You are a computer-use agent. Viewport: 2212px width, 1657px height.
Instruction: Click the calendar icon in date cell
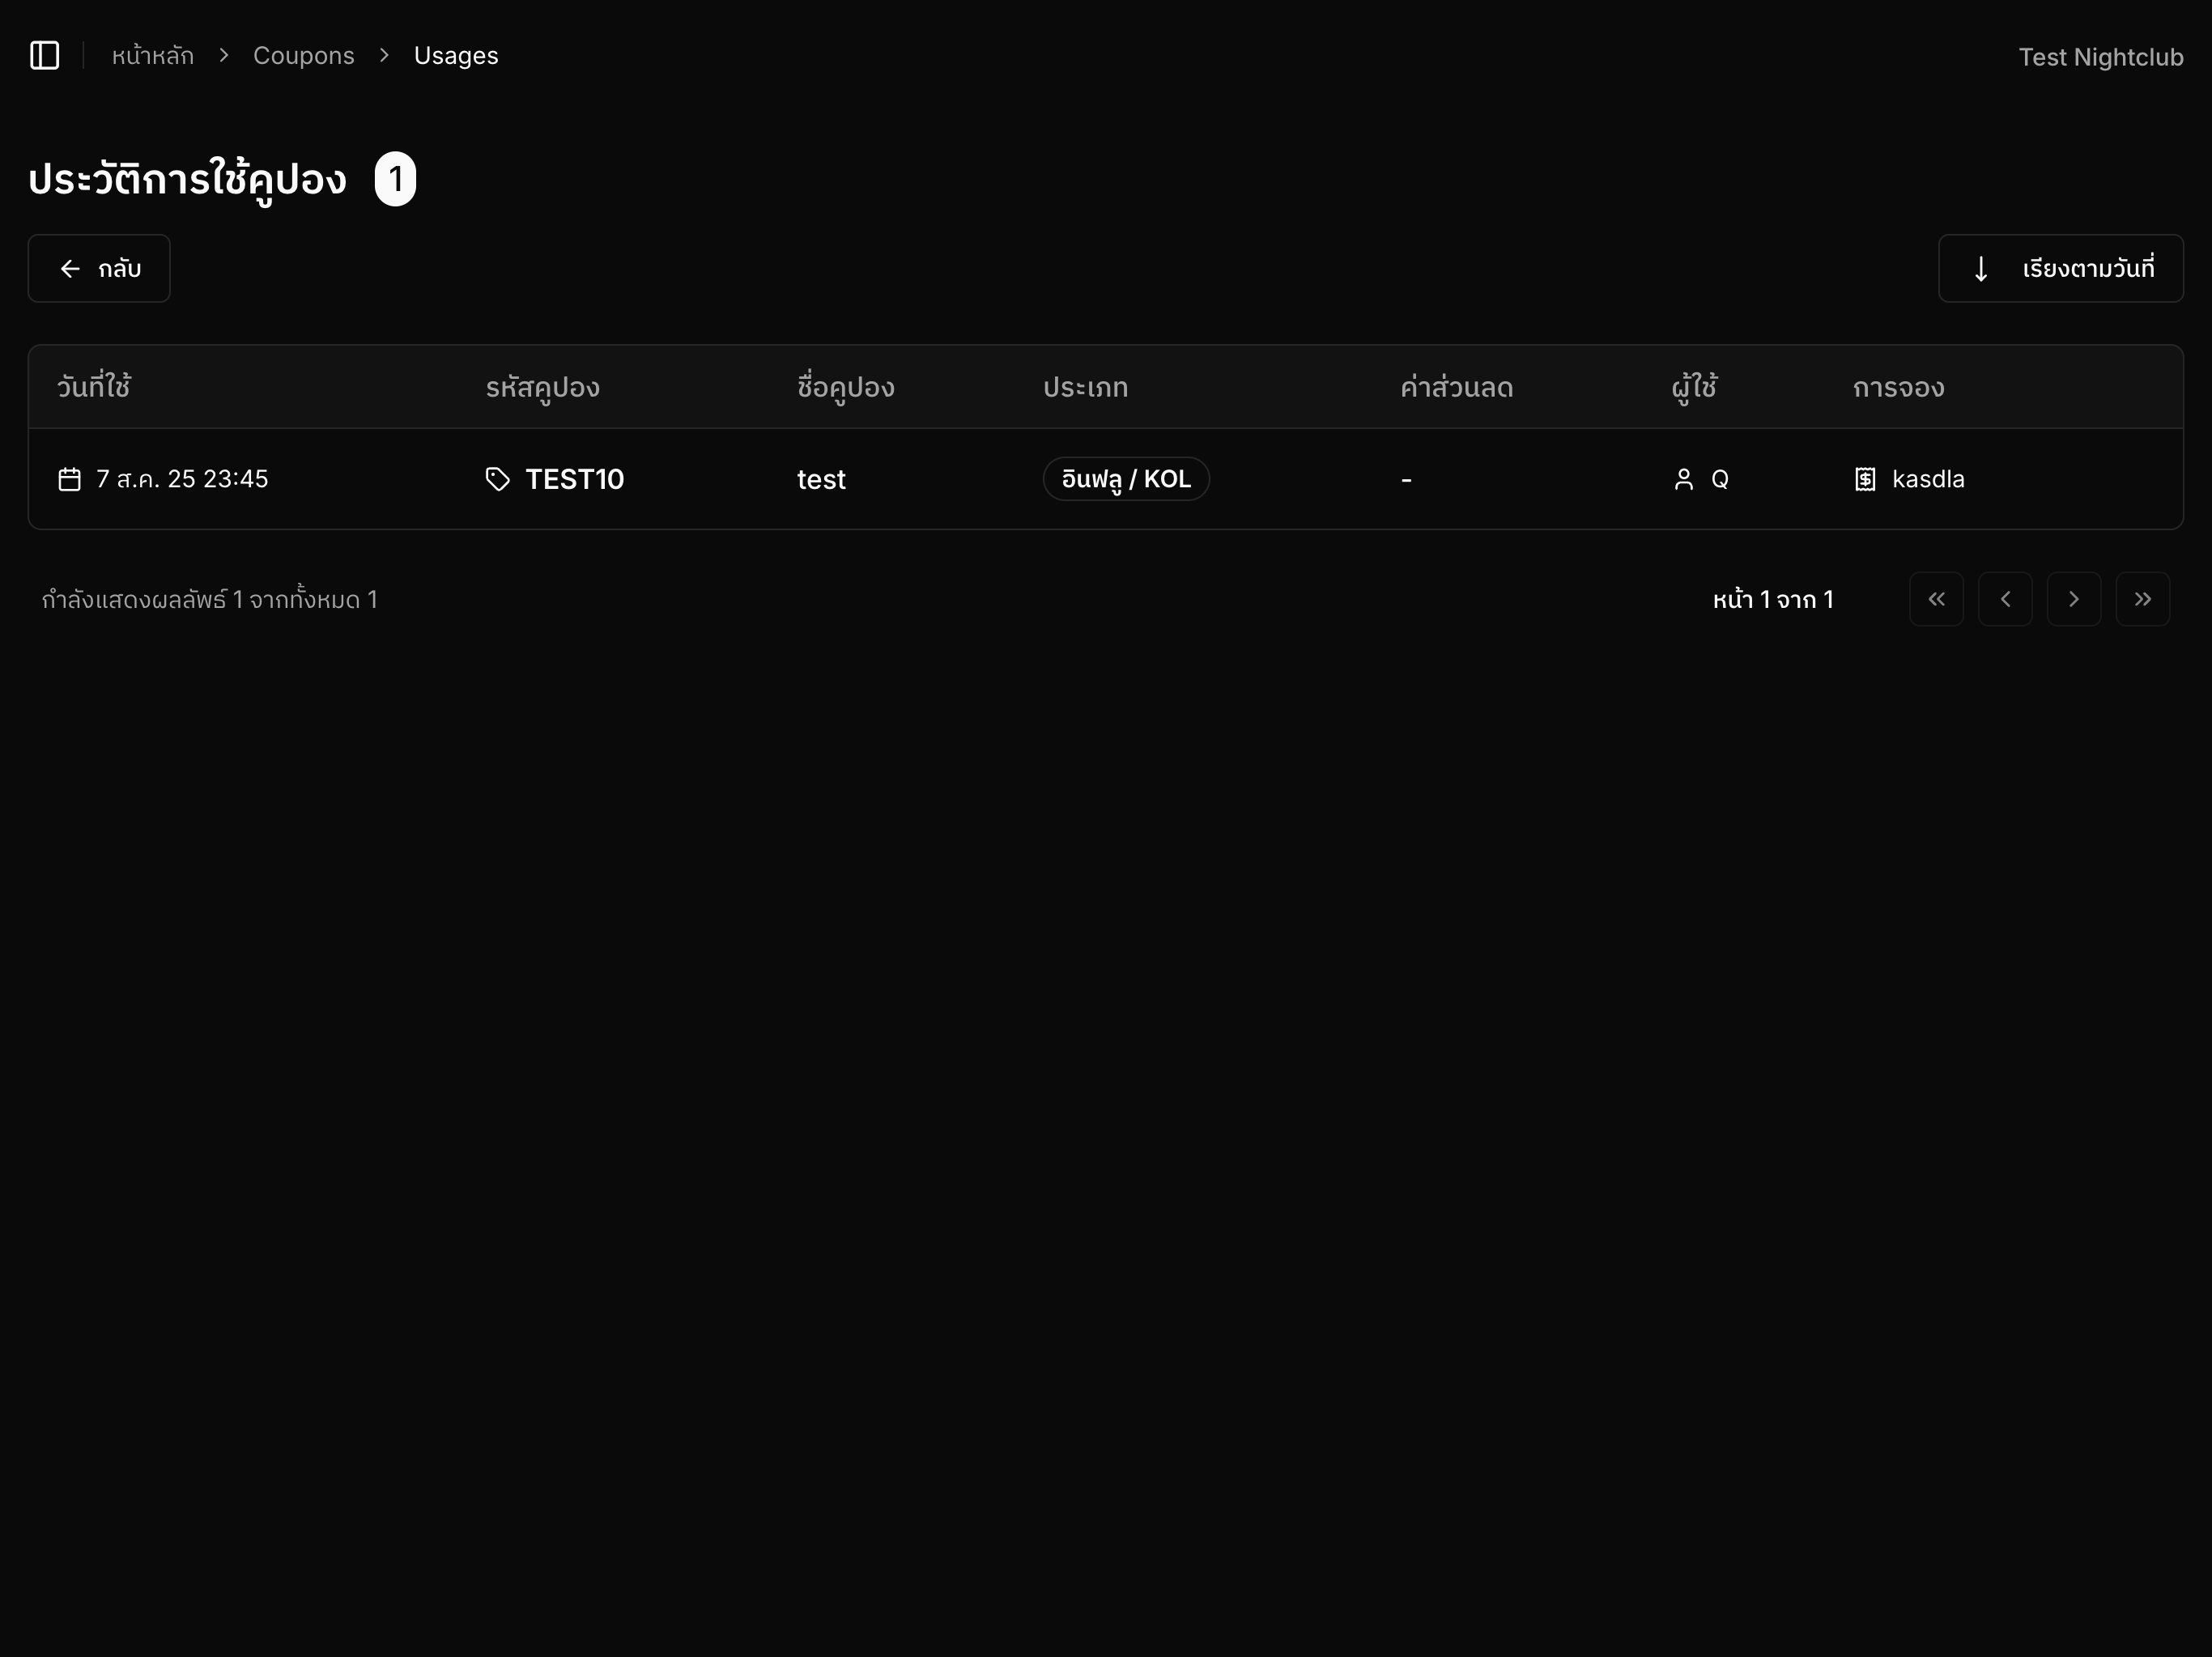click(x=69, y=479)
